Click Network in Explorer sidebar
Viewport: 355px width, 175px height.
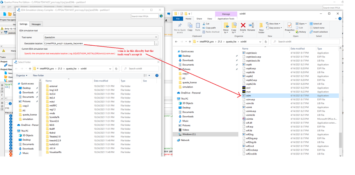tap(185, 140)
